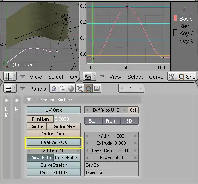Click the current frame number field
Image resolution: width=198 pixels, height=184 pixels.
point(131,89)
